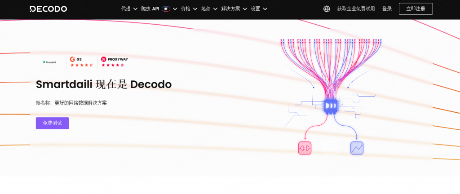Click the blue chip icon in illustration
The height and width of the screenshot is (194, 460).
click(x=330, y=106)
